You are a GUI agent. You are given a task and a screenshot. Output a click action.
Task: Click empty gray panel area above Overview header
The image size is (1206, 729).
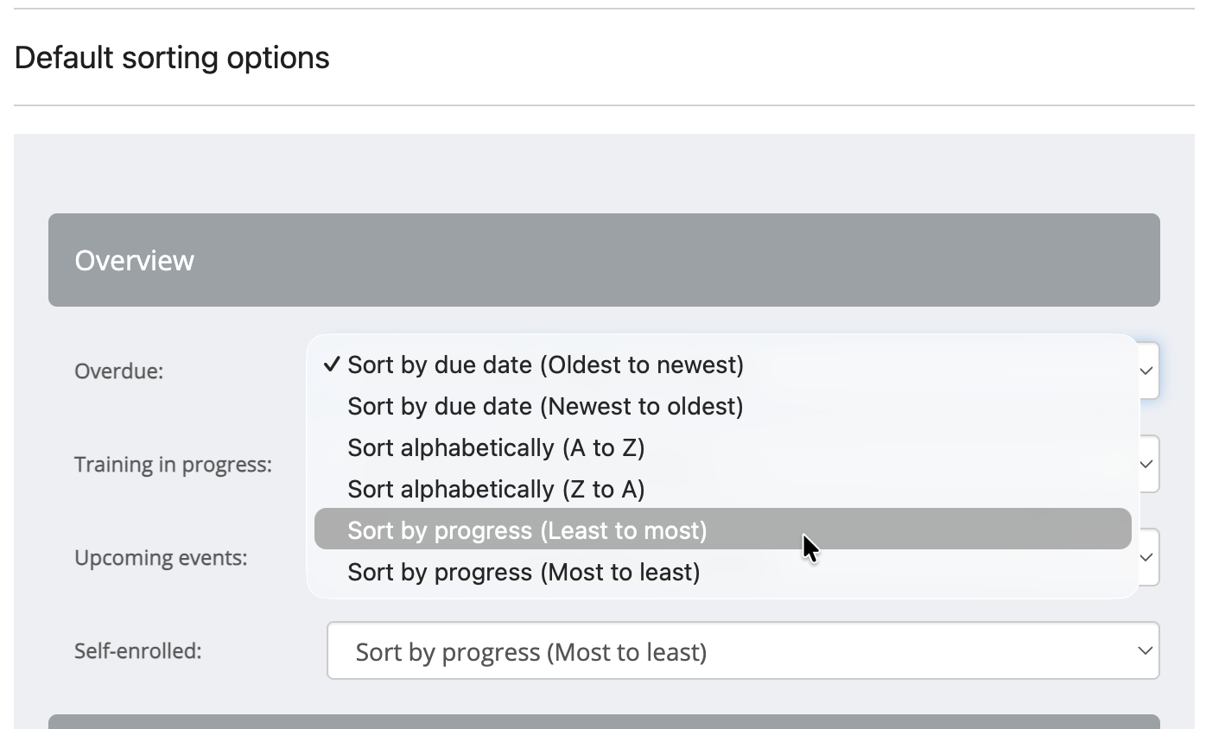603,173
